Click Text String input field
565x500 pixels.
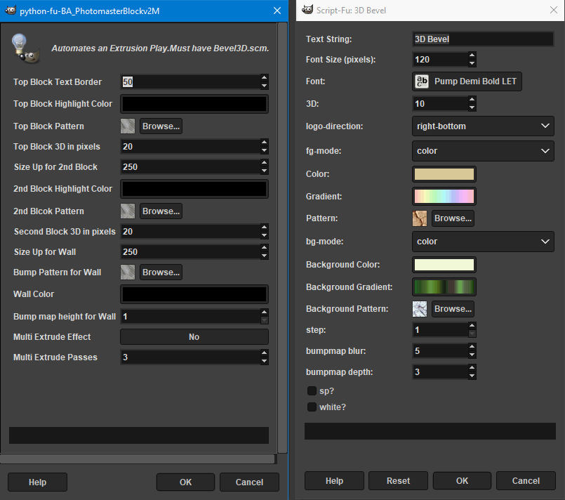[x=483, y=39]
